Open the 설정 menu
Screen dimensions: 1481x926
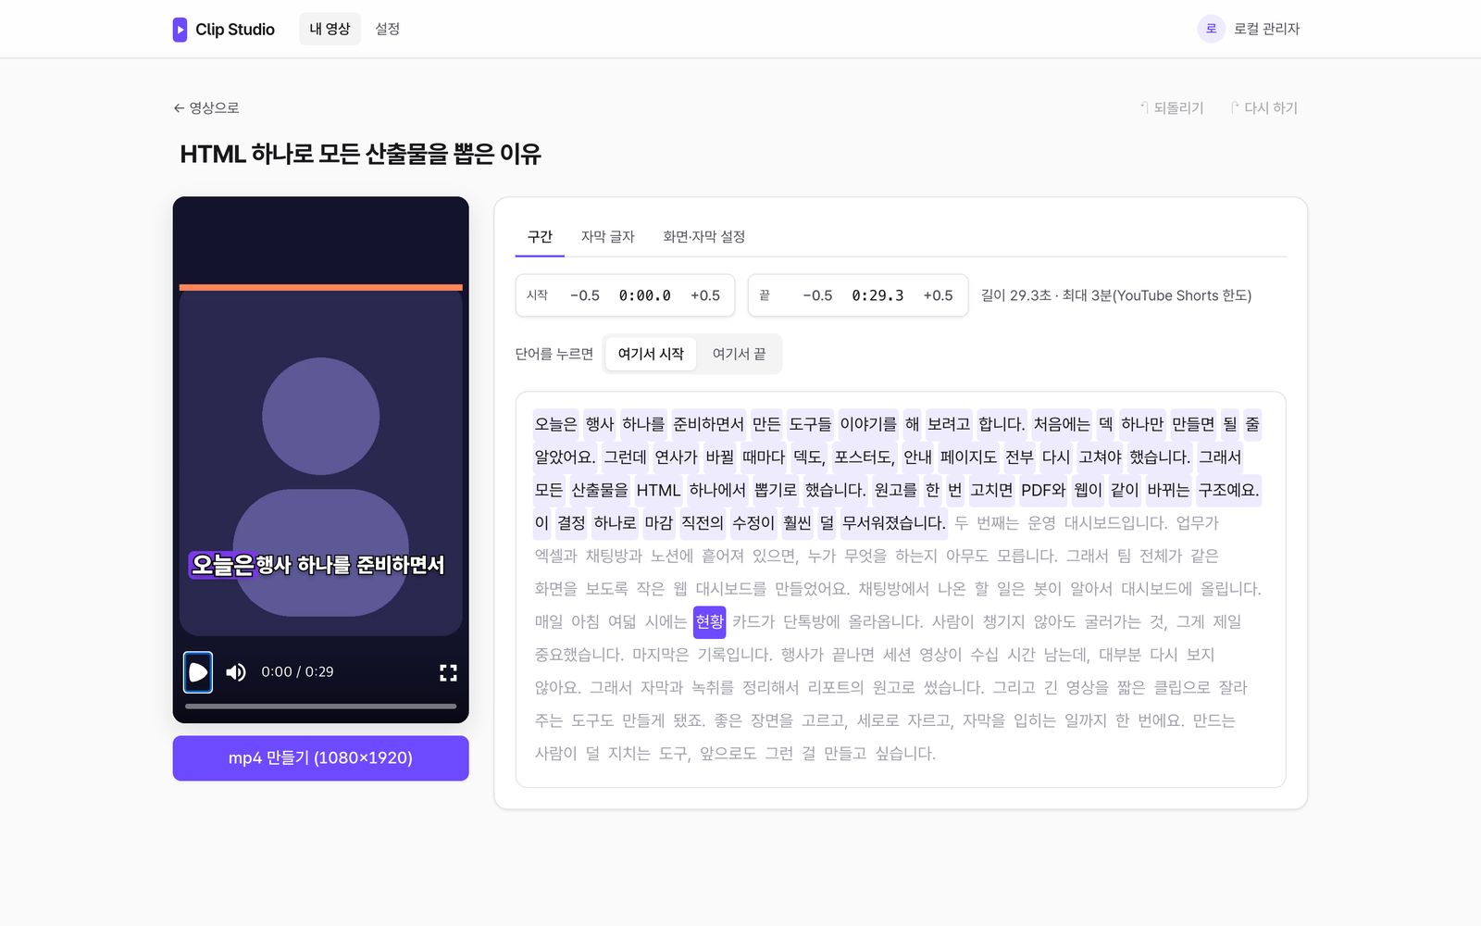pyautogui.click(x=387, y=29)
